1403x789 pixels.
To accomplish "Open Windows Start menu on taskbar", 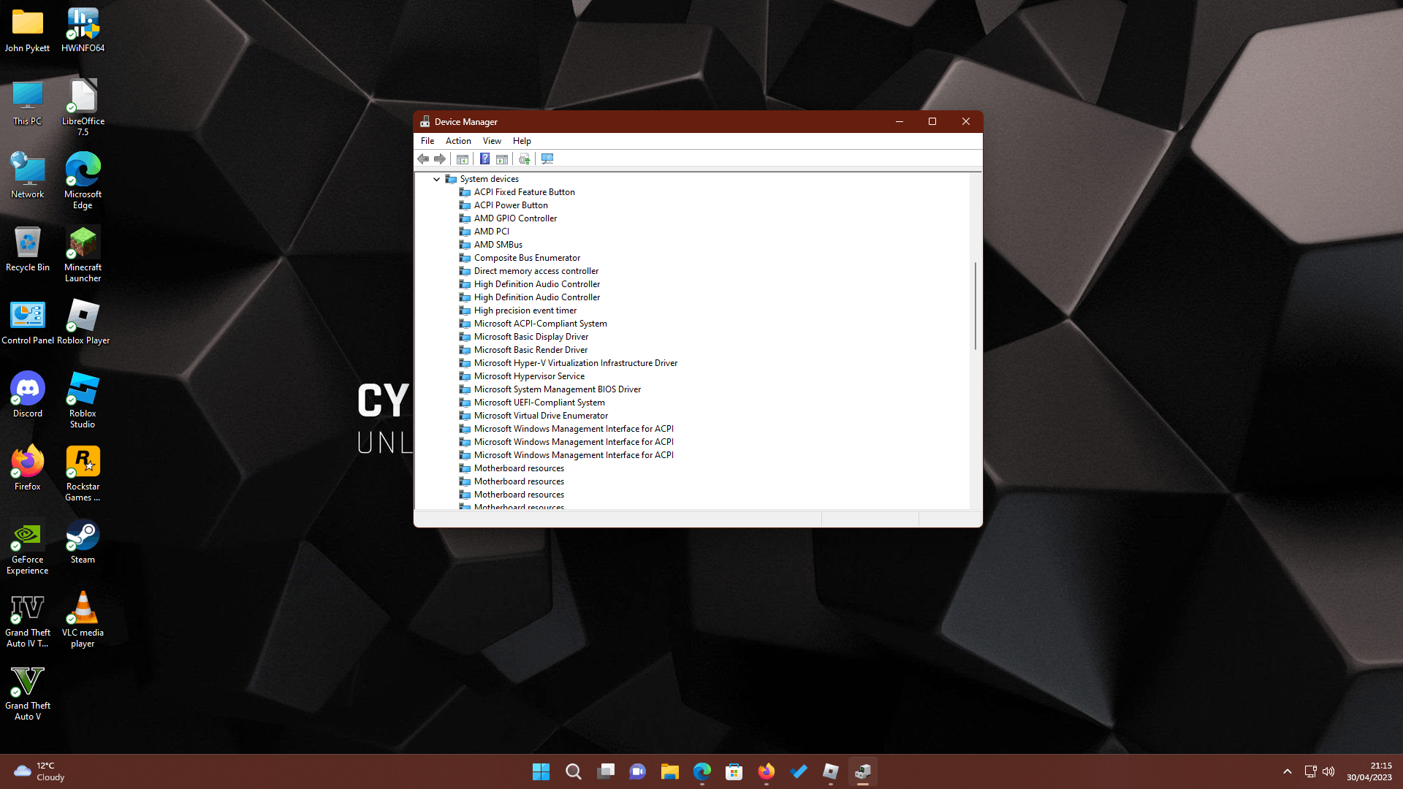I will pyautogui.click(x=541, y=771).
